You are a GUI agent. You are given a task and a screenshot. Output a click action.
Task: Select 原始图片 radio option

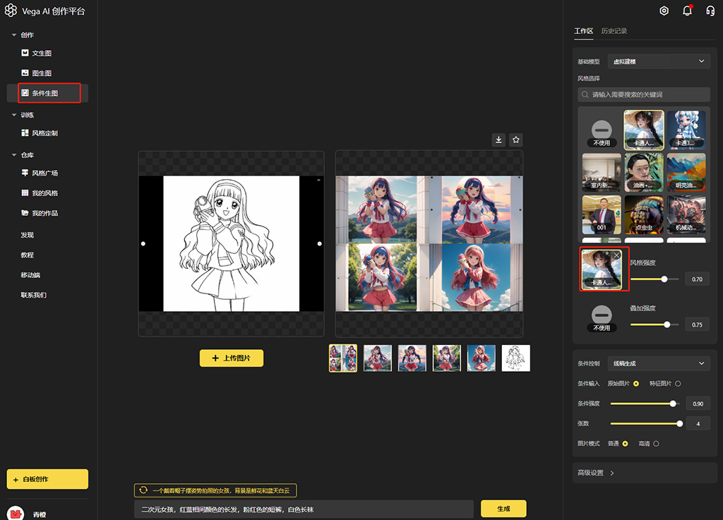point(636,384)
